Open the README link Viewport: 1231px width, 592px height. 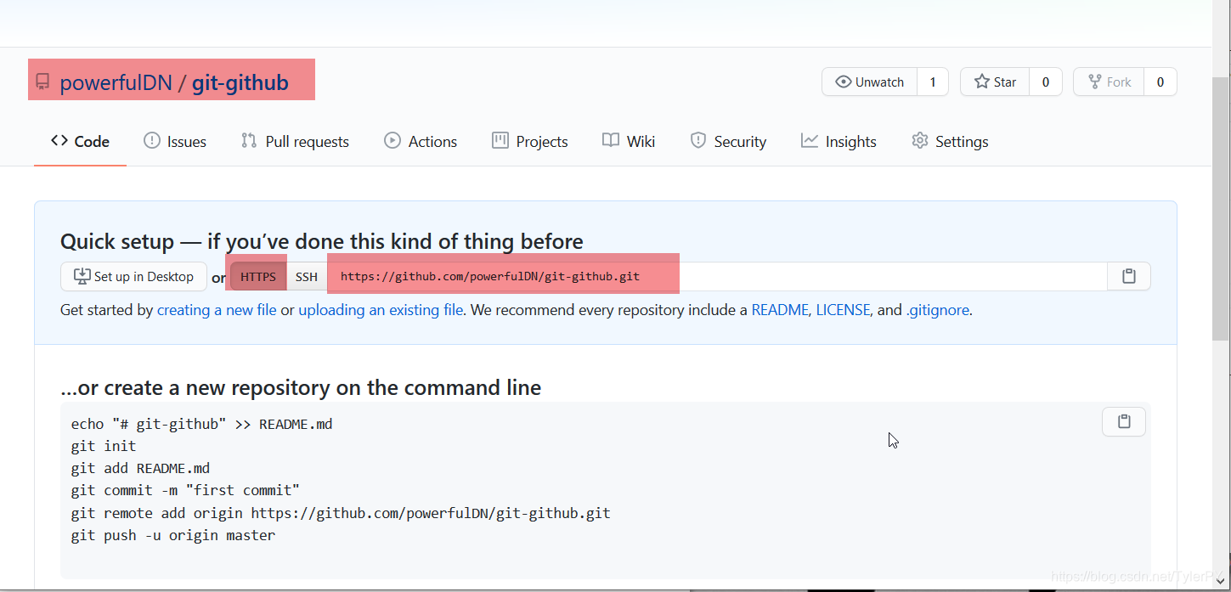tap(780, 310)
